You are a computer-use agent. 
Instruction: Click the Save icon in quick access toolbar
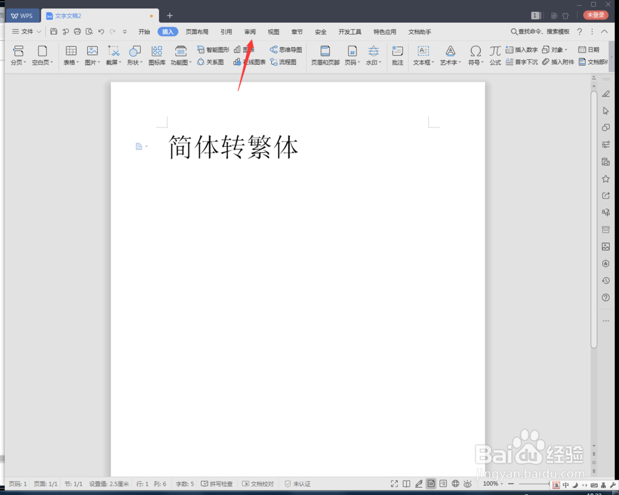click(x=54, y=32)
